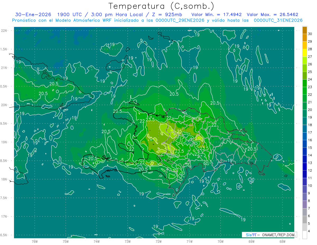Click the '74W' longitude axis label
The width and height of the screenshot is (317, 245).
(96, 241)
